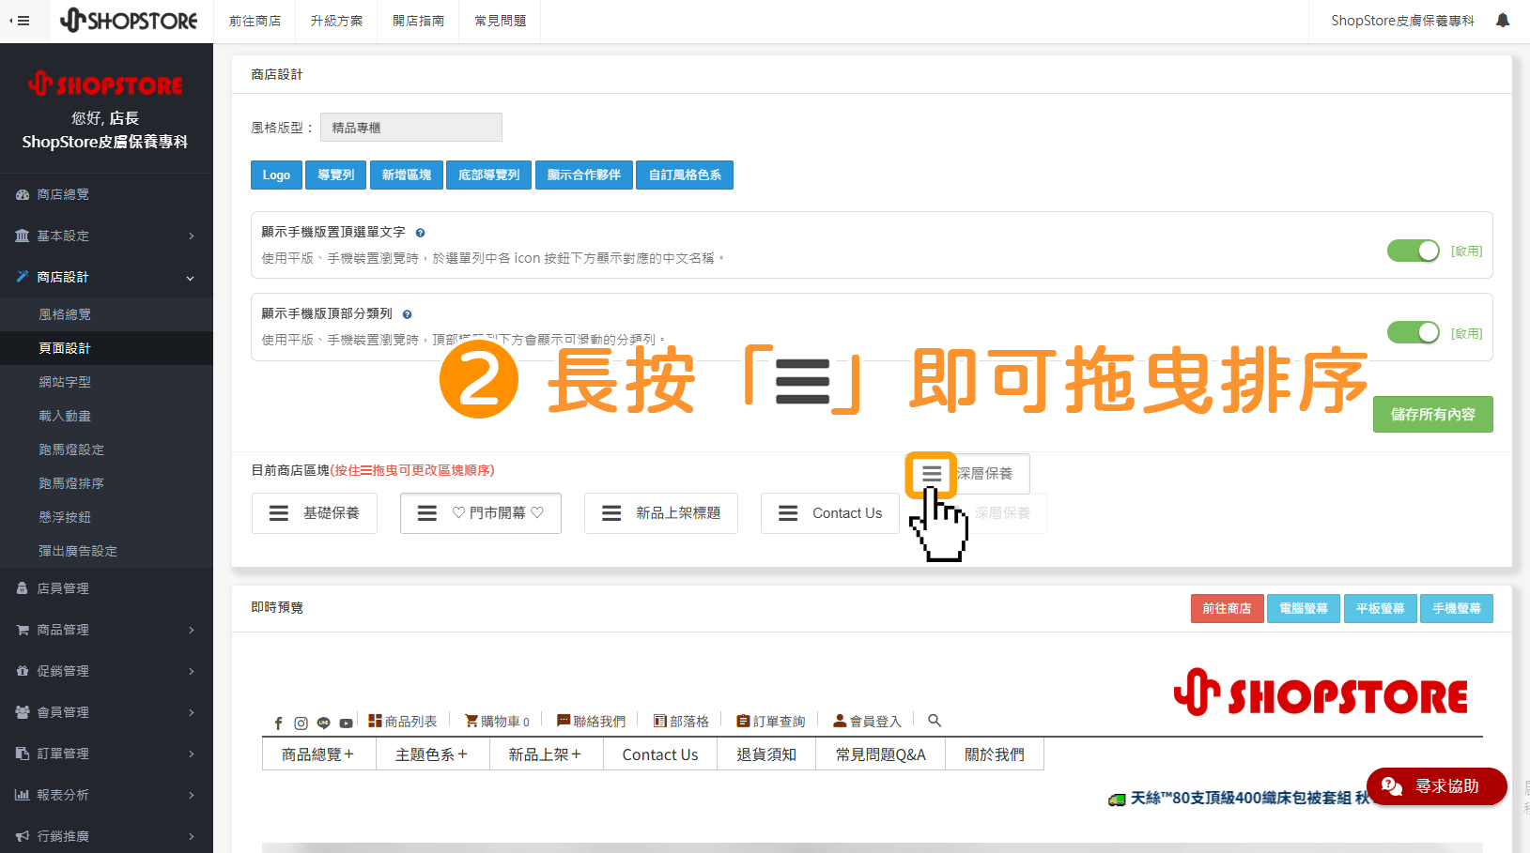Click the red SHOPSTORE logo in preview
Screen dimensions: 1530x853
(x=1321, y=694)
